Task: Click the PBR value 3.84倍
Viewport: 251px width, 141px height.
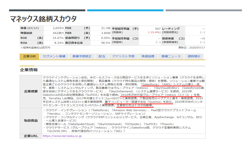Action: (x=106, y=33)
